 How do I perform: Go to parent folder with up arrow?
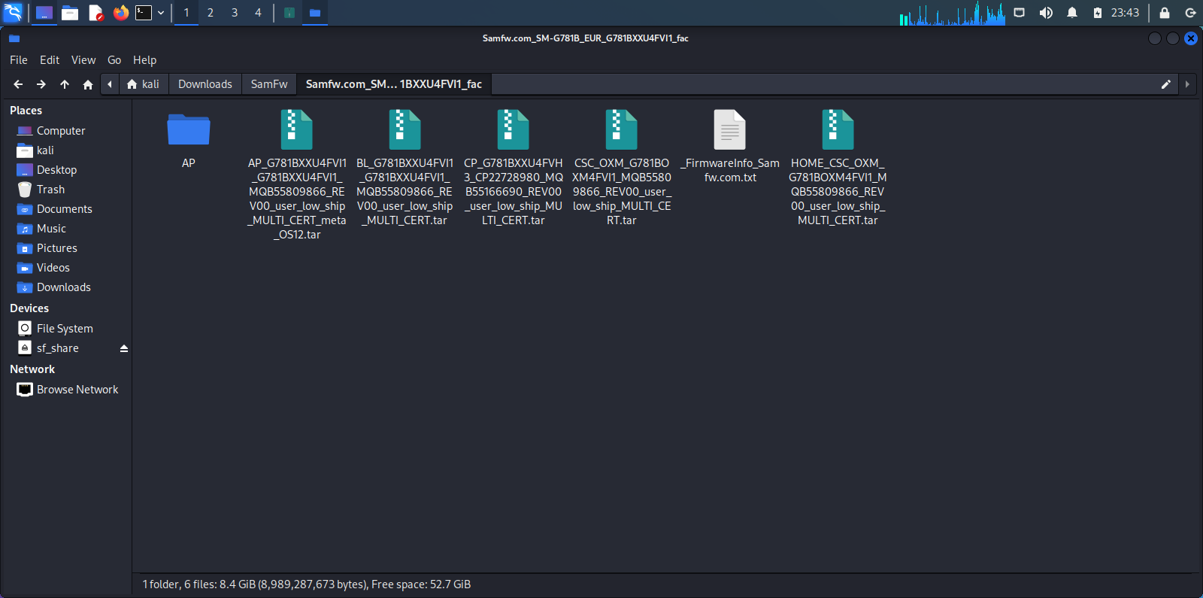pos(65,84)
